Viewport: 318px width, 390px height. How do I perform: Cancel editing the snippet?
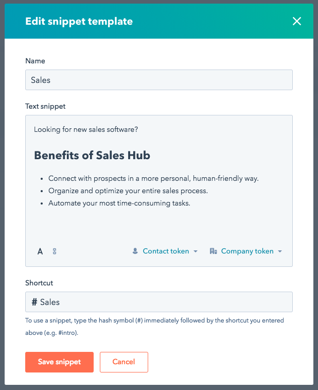pos(124,362)
